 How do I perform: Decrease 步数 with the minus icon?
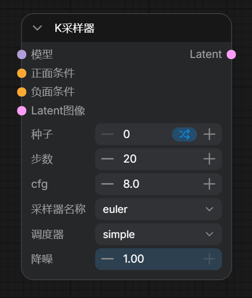pyautogui.click(x=108, y=159)
